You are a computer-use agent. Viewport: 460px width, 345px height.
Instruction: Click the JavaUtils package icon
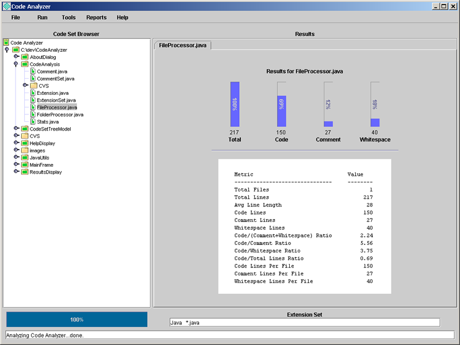25,158
